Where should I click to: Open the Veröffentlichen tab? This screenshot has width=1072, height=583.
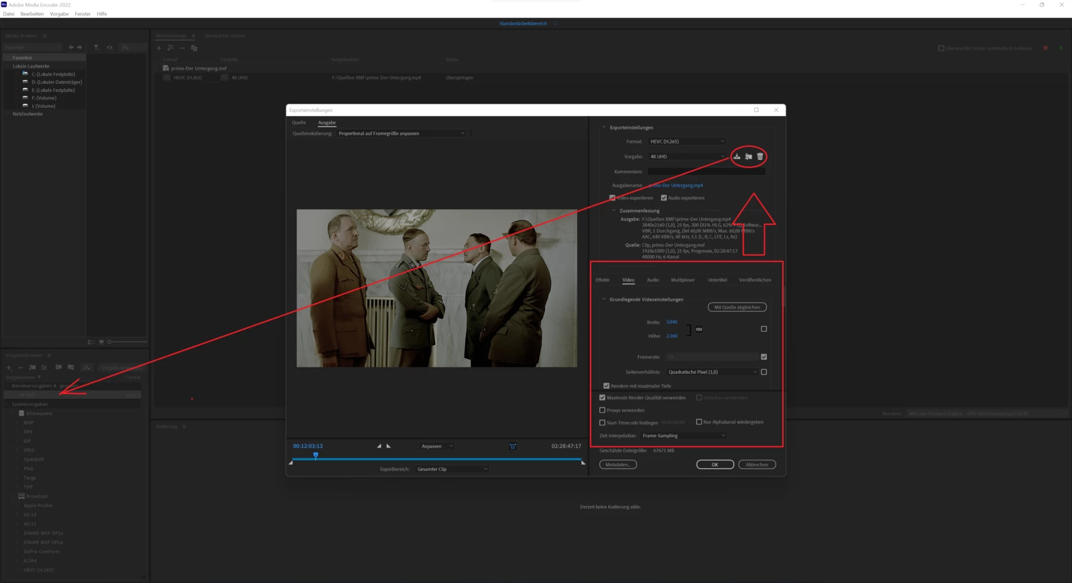point(755,280)
